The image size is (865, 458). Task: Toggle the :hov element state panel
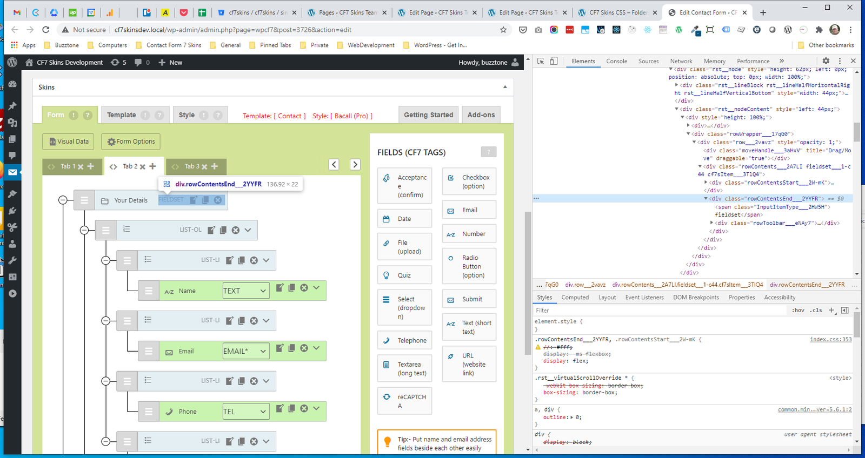[x=798, y=310]
